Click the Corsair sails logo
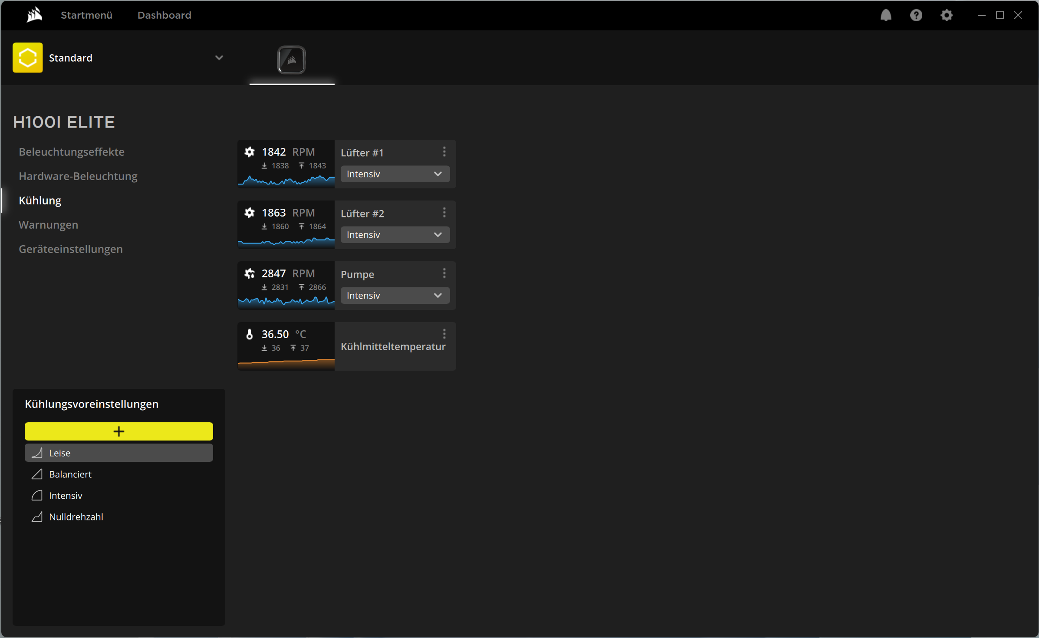Viewport: 1039px width, 638px height. click(34, 15)
